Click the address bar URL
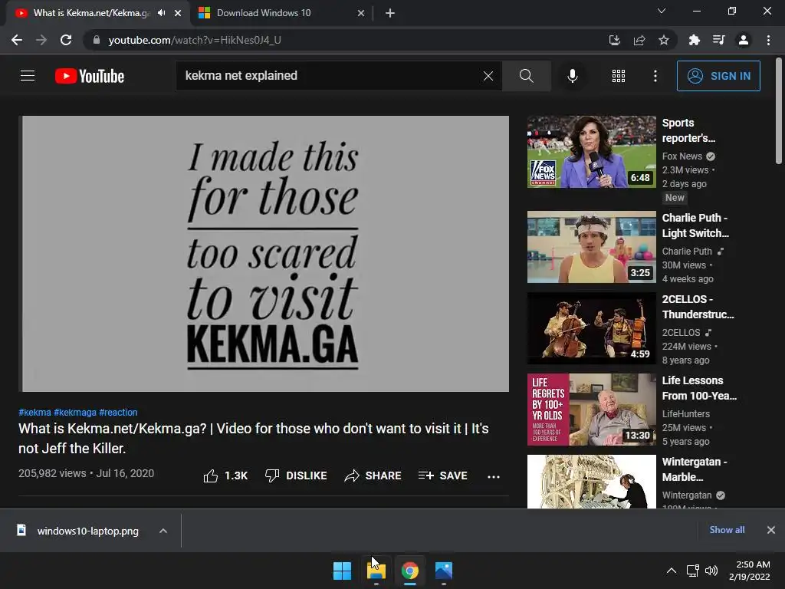 tap(195, 40)
